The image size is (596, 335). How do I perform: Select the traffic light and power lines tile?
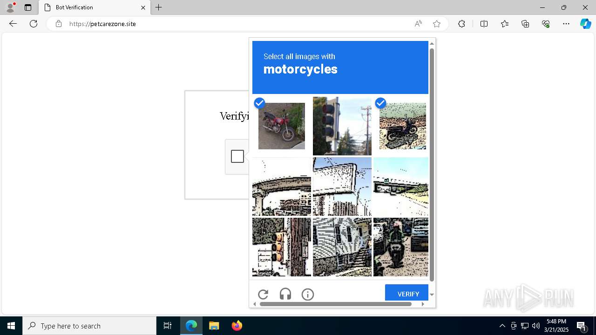tap(342, 126)
